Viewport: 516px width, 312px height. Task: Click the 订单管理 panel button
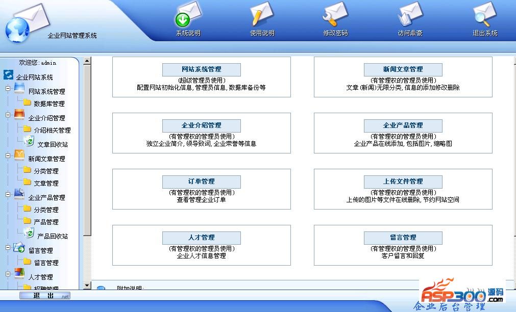click(x=202, y=181)
